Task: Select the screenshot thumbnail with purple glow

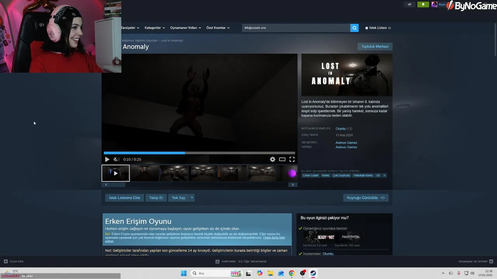Action: (x=287, y=173)
